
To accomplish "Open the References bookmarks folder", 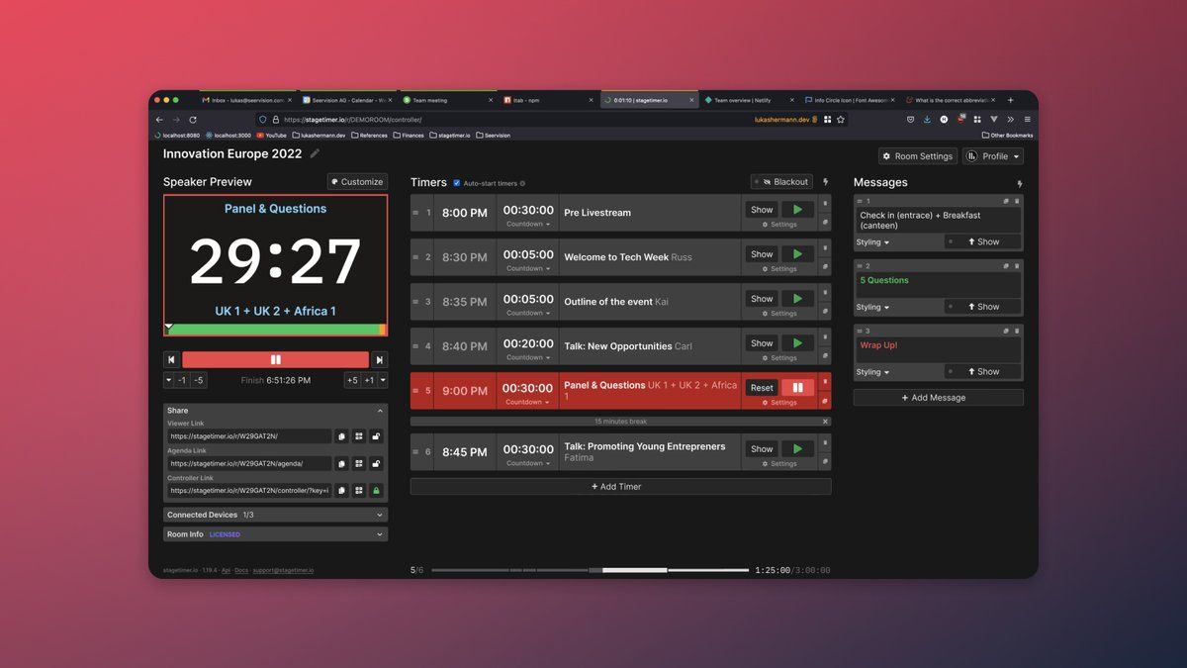I will coord(369,136).
